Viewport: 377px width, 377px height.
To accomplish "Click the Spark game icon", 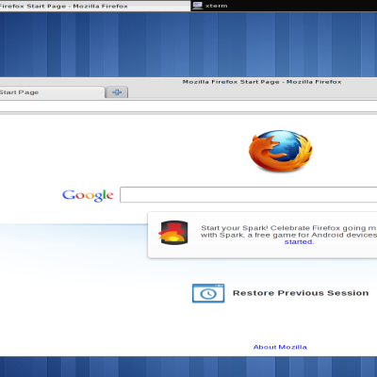I will 174,233.
